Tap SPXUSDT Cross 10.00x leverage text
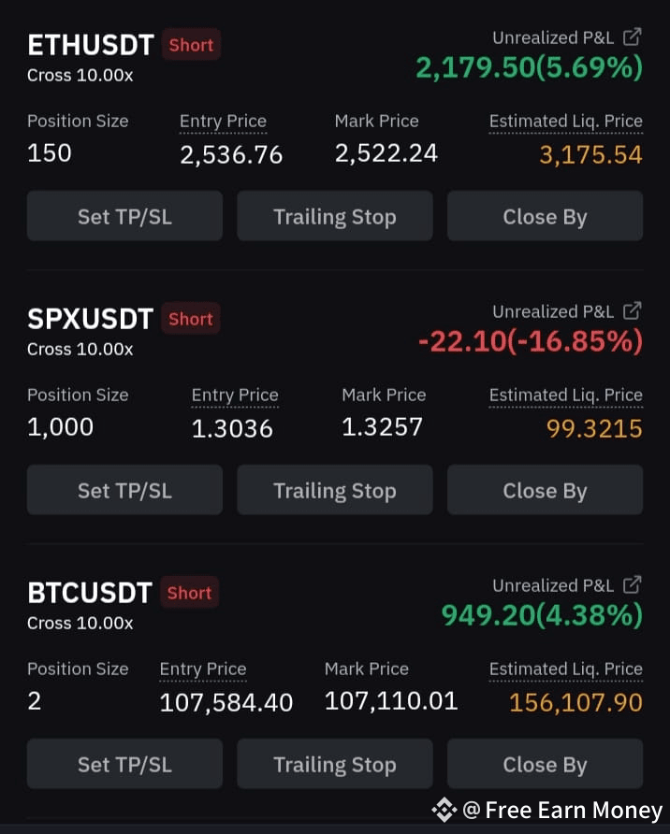The height and width of the screenshot is (834, 670). tap(80, 350)
